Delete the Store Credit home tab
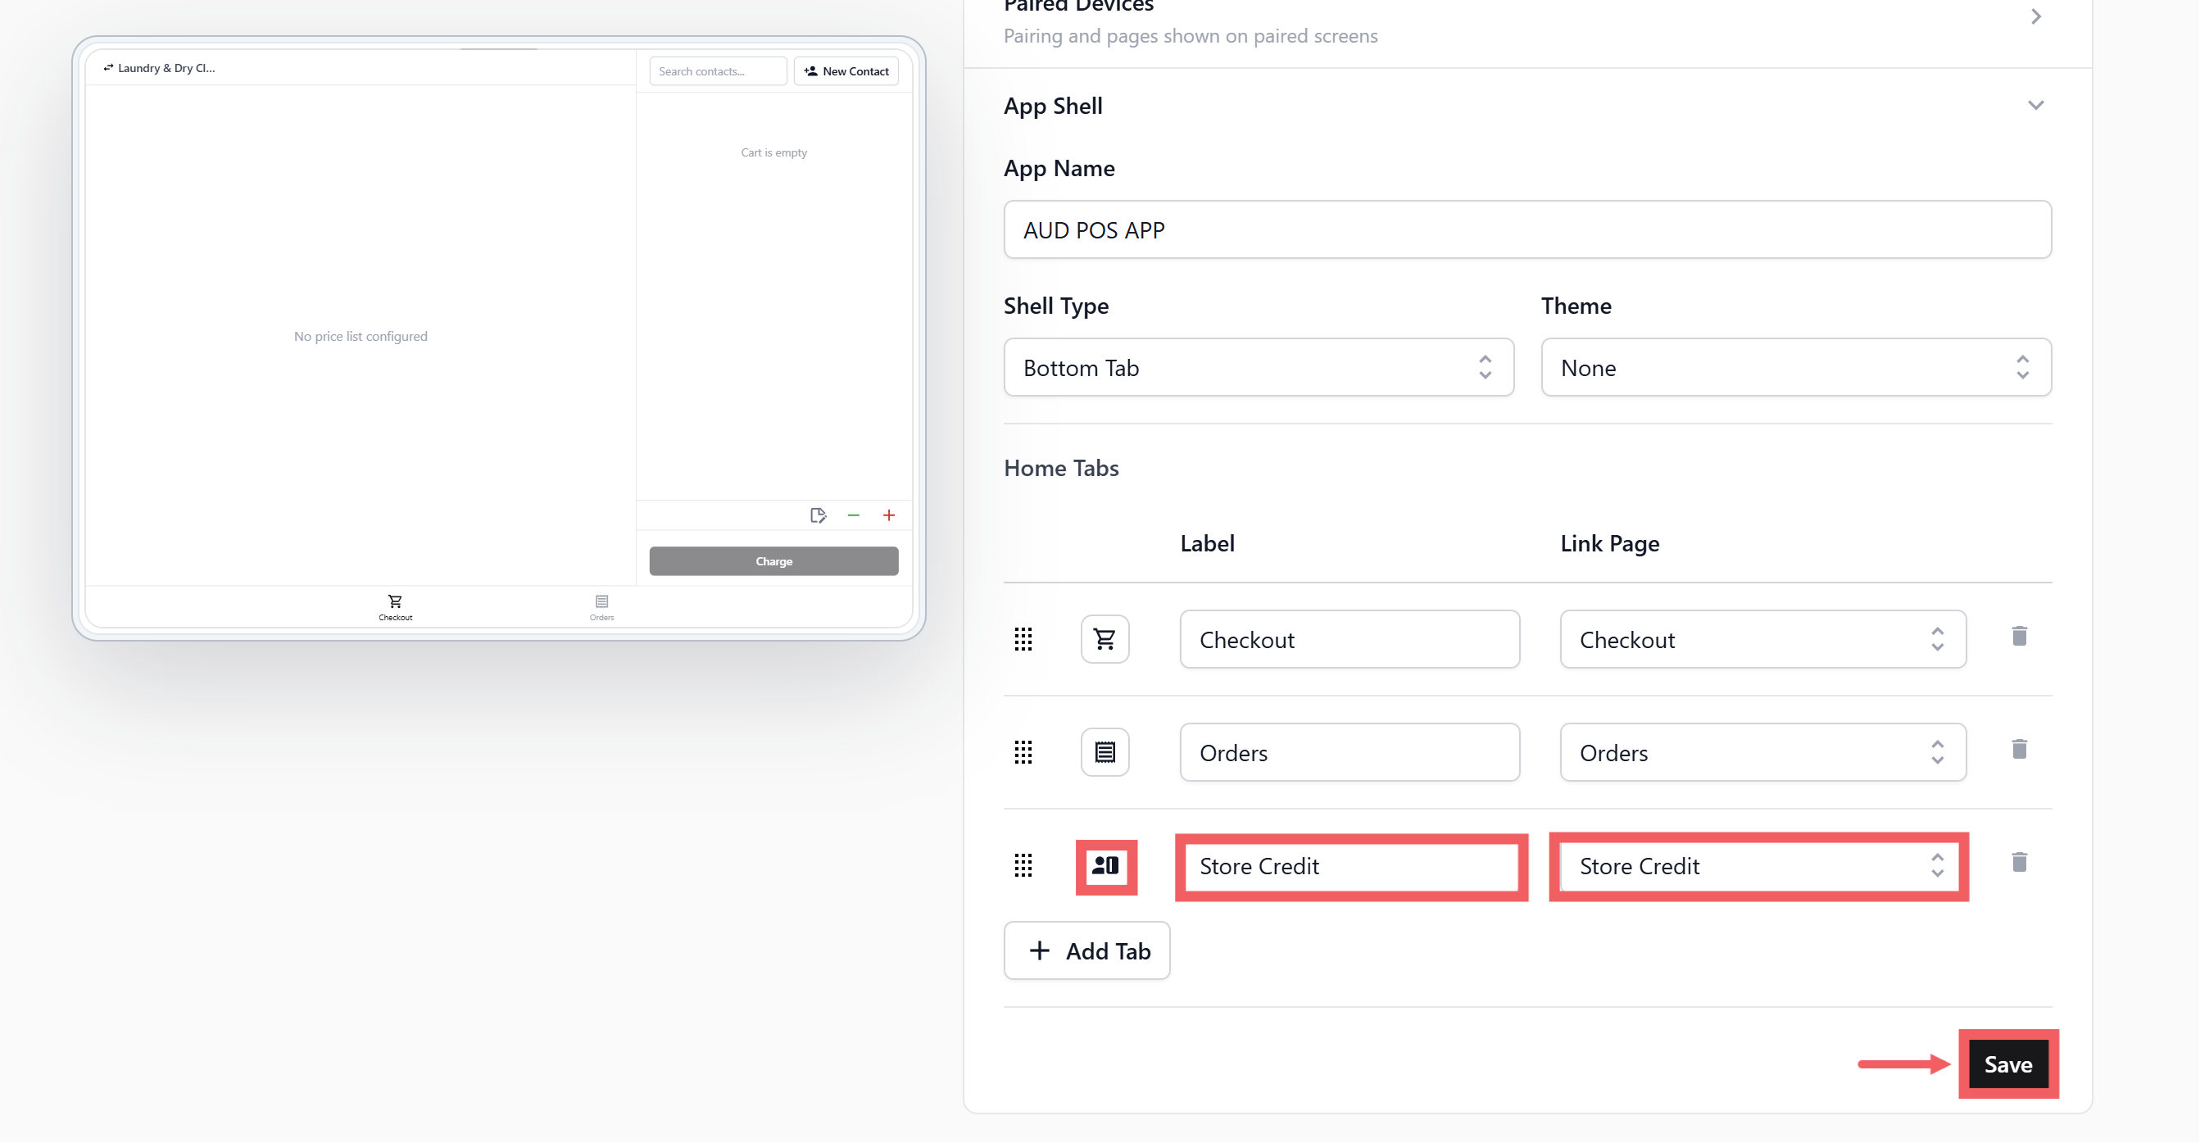 pos(2019,863)
